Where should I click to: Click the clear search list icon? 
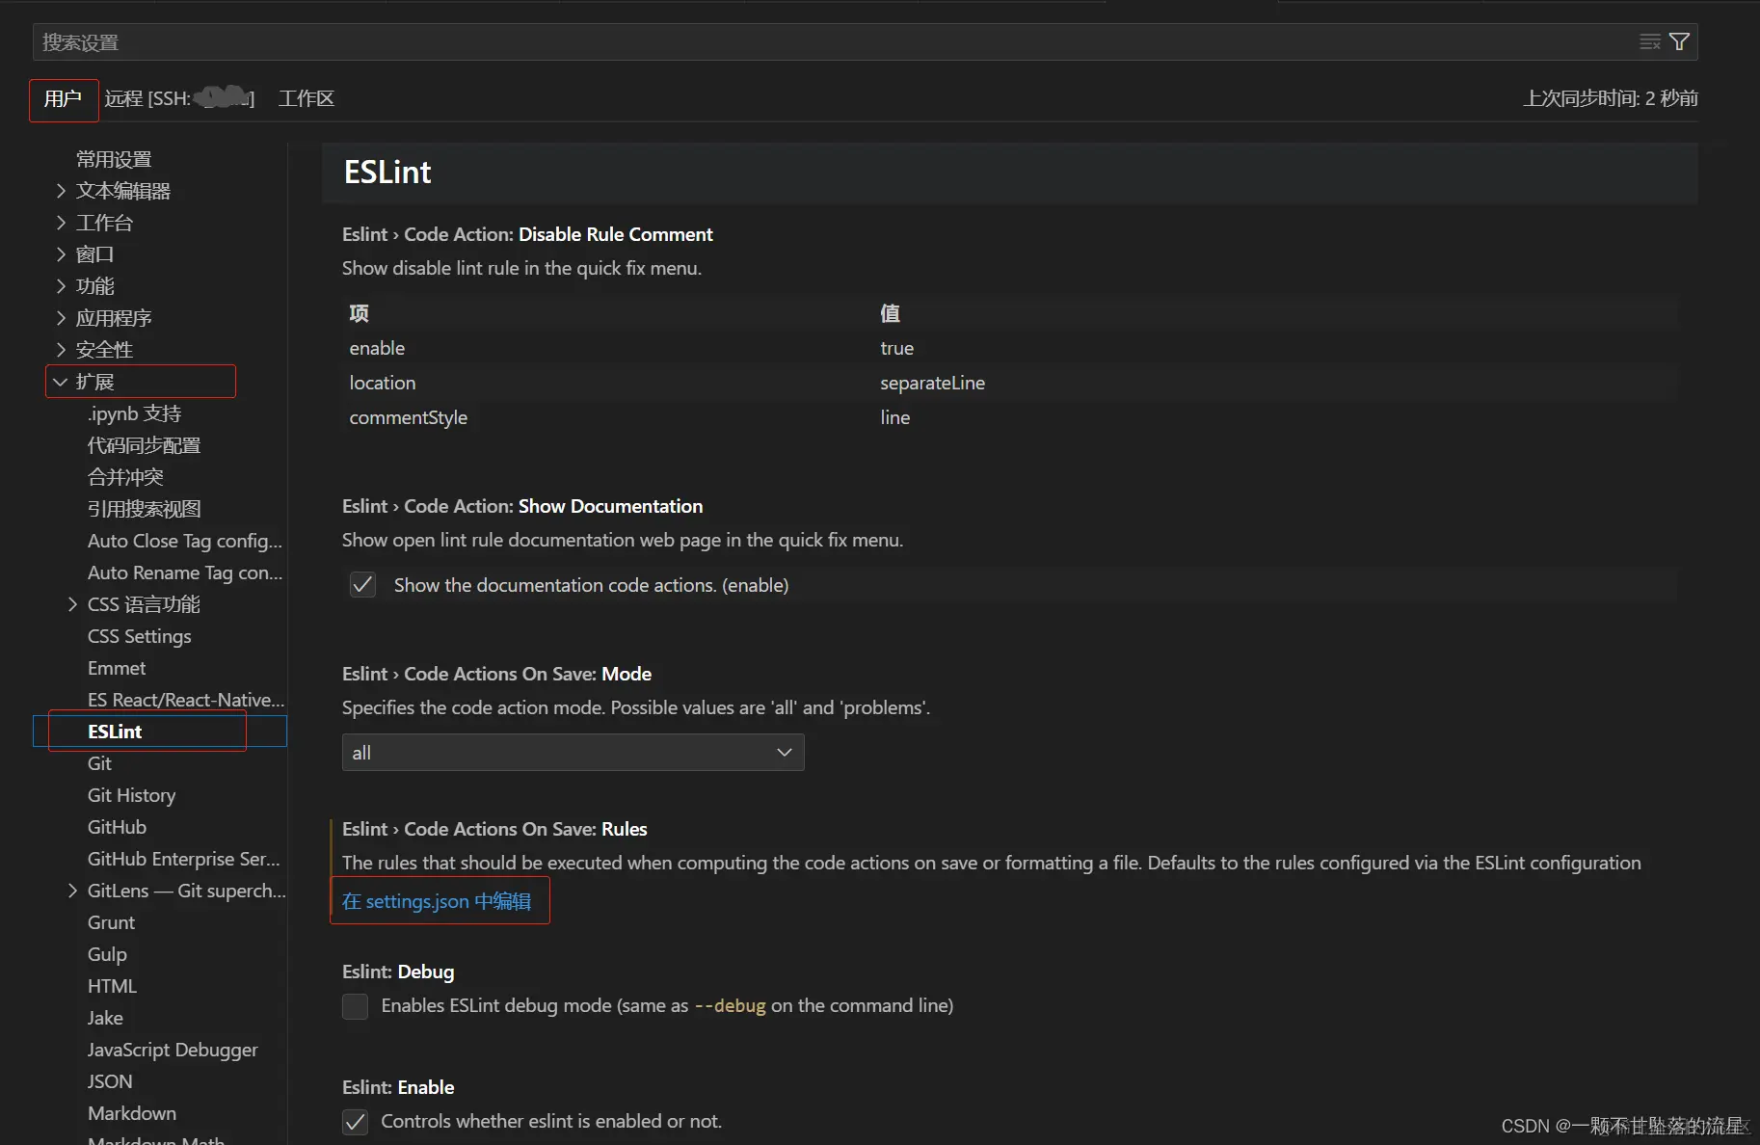[x=1650, y=42]
